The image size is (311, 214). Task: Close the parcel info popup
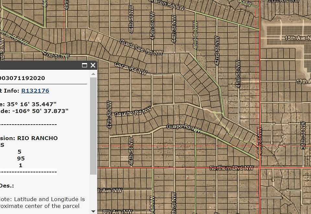click(93, 65)
